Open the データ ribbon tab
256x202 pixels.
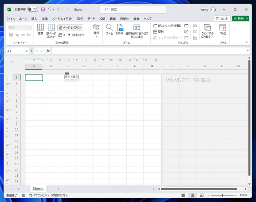click(x=91, y=19)
